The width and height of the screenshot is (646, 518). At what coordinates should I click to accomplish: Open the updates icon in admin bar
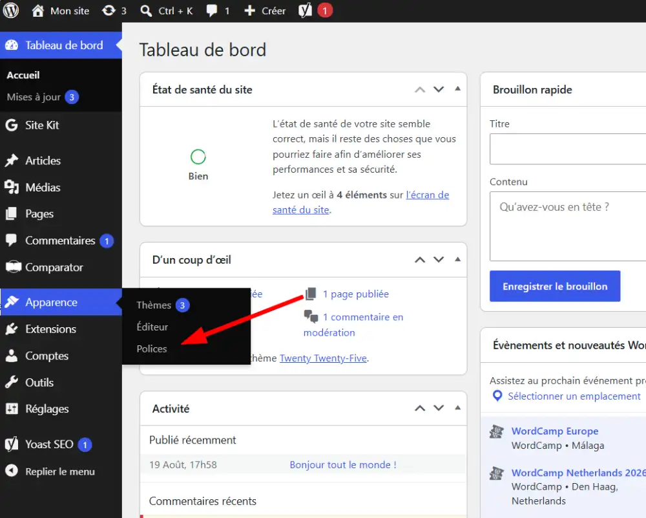(x=109, y=11)
